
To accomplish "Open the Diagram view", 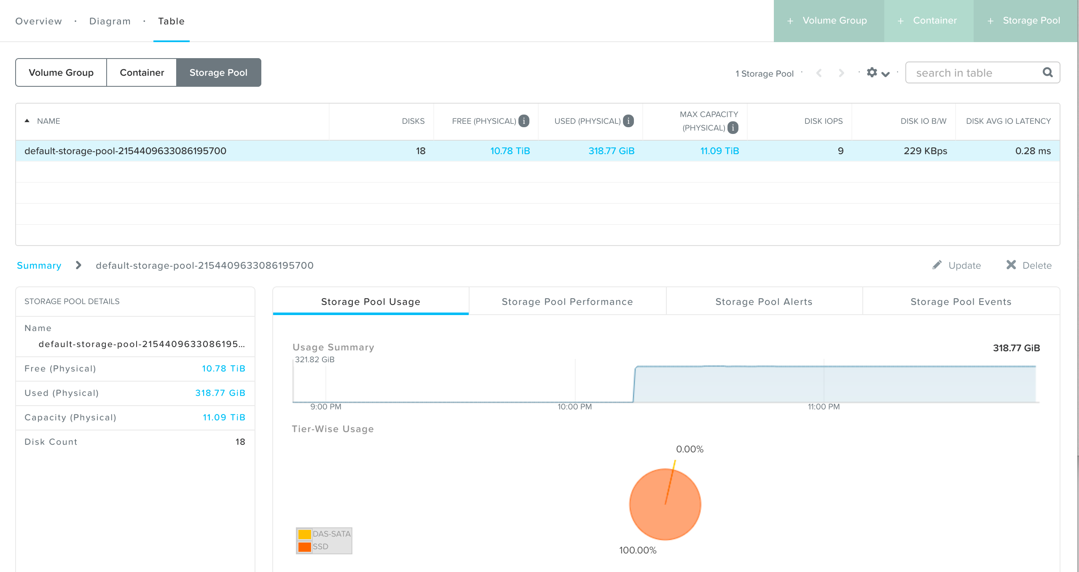I will pos(109,21).
